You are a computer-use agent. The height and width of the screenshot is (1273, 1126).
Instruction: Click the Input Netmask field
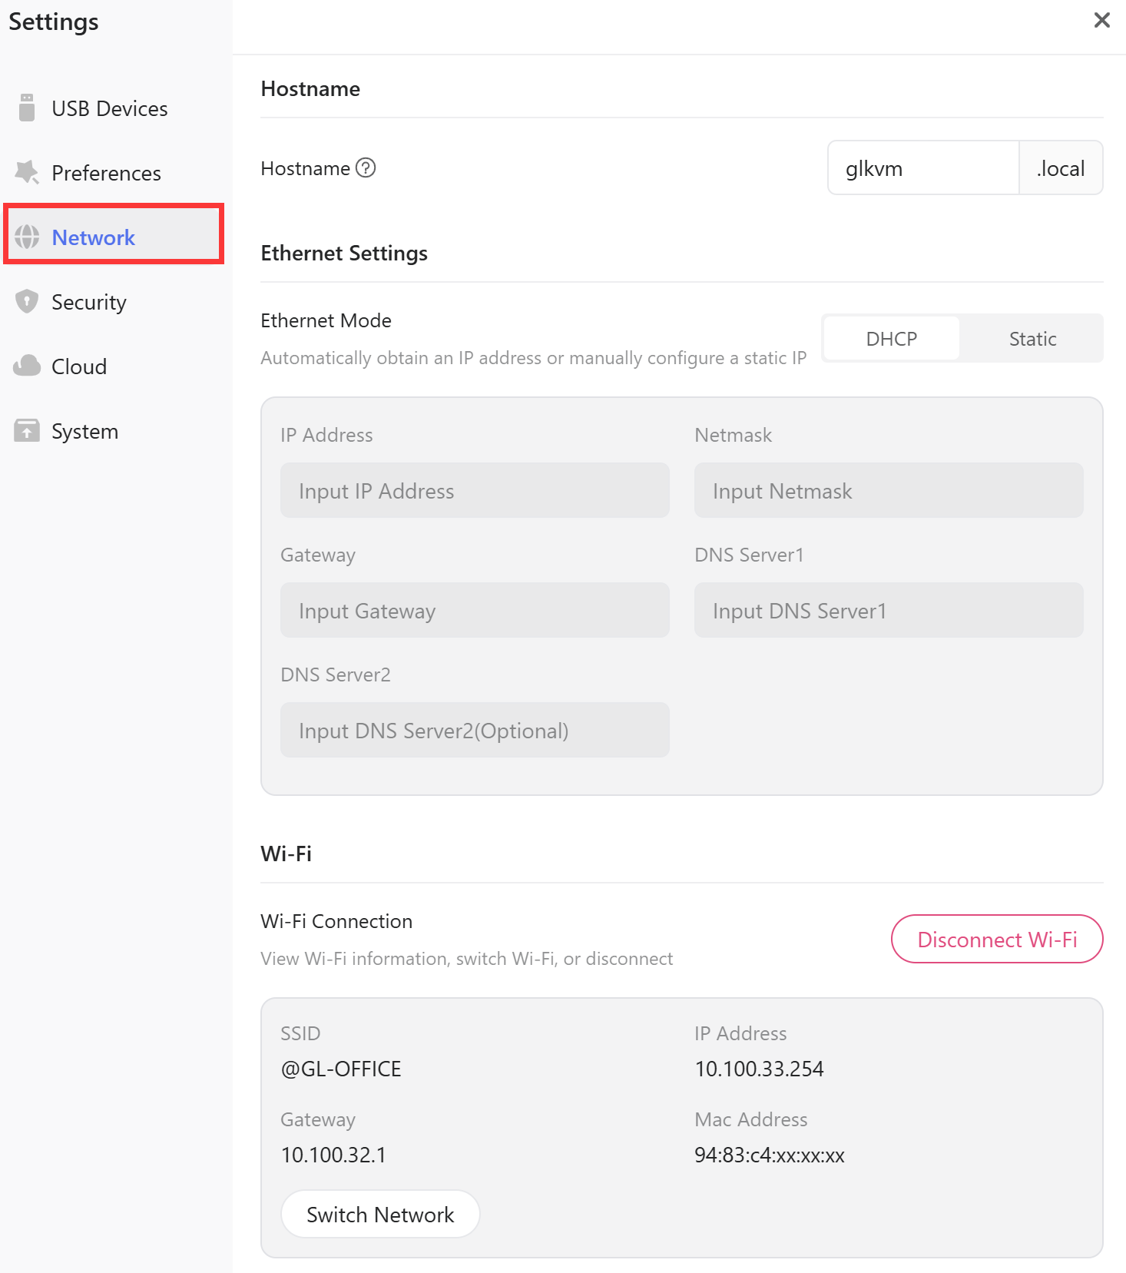click(x=889, y=490)
